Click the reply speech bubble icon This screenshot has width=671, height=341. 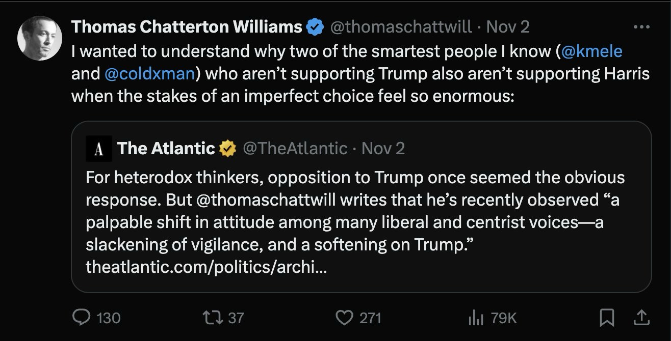click(82, 318)
